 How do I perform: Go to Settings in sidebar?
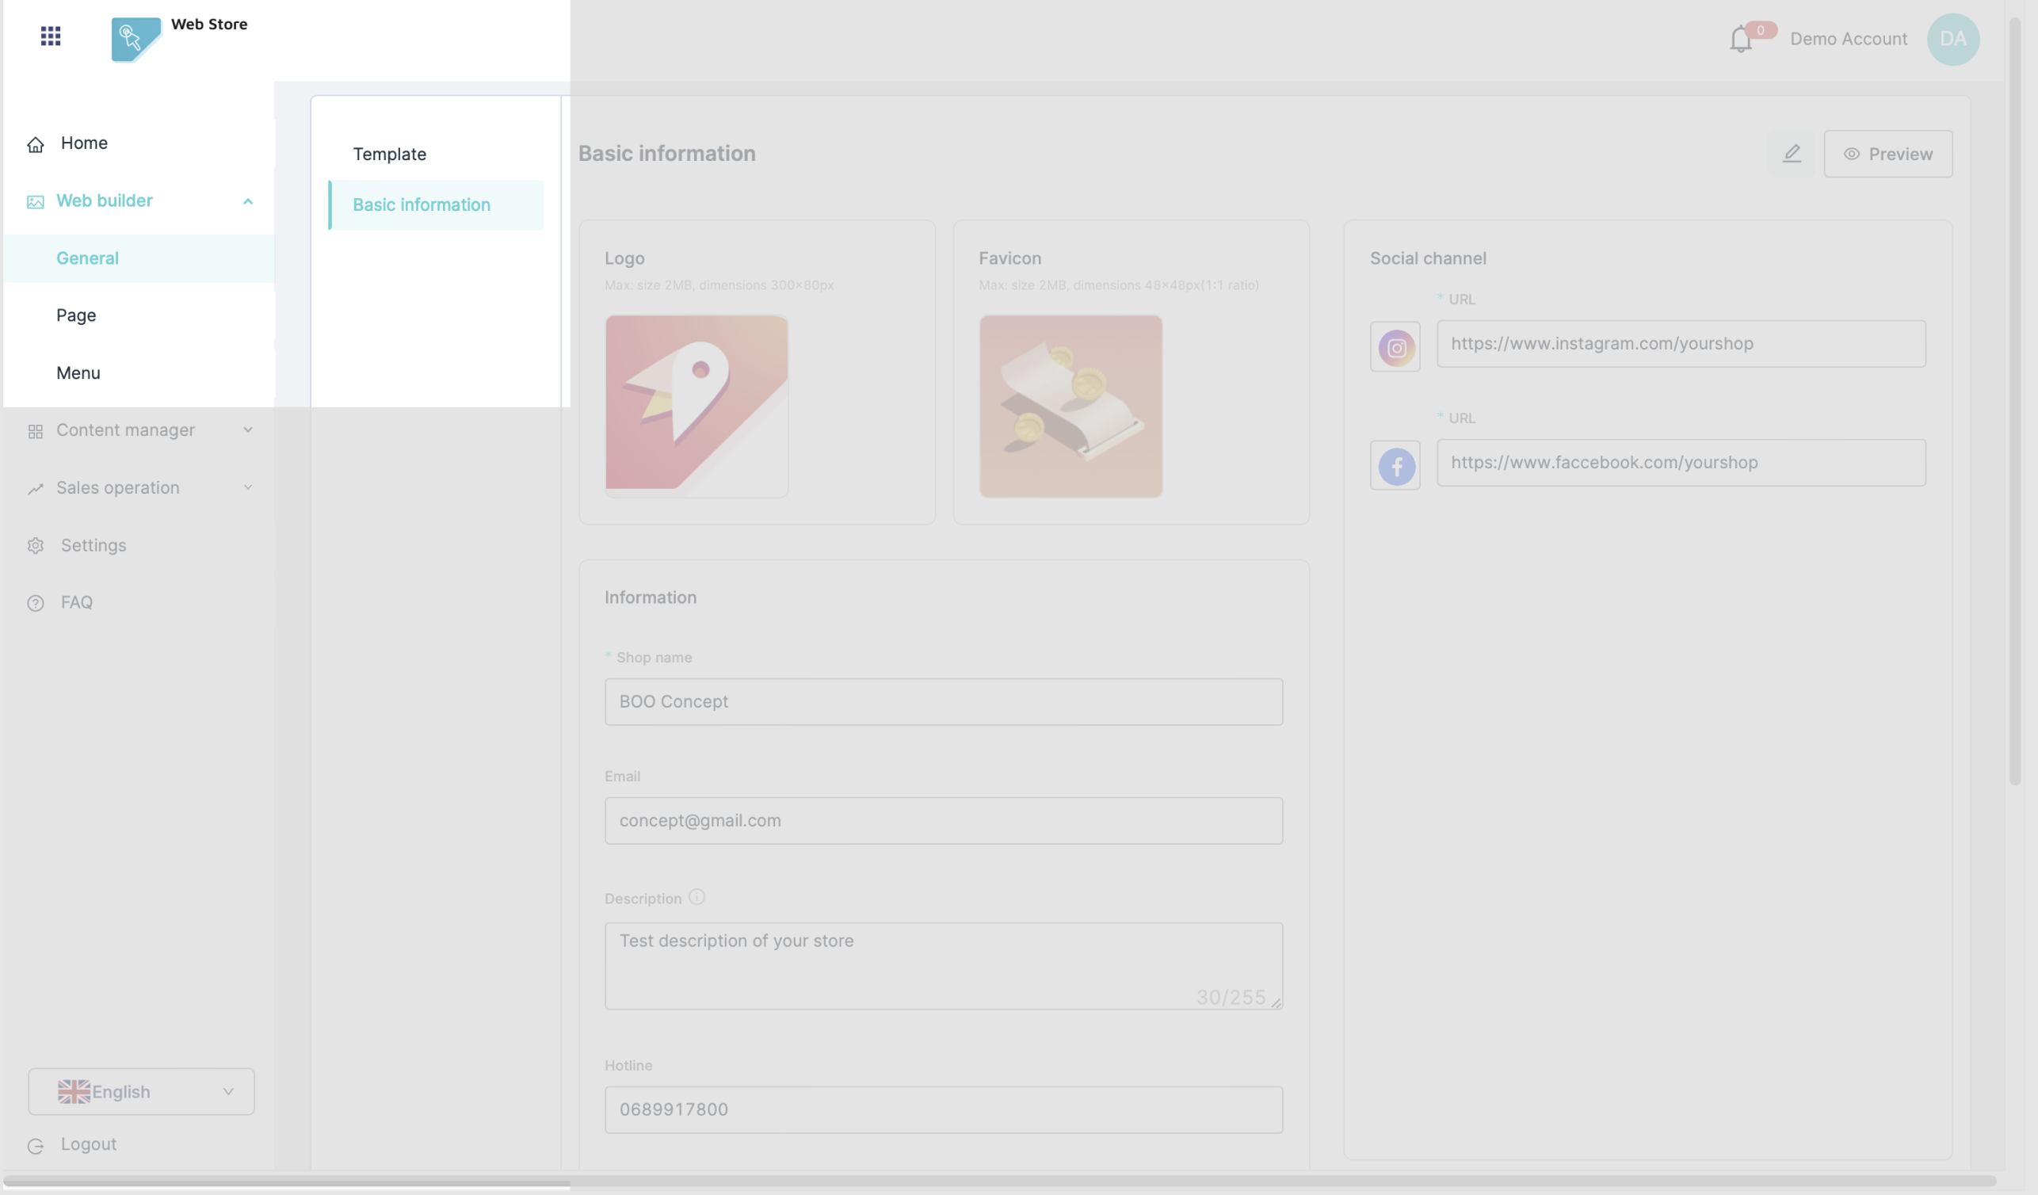coord(93,545)
